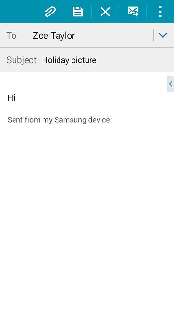Tap blank space after the Holiday picture subject

134,60
